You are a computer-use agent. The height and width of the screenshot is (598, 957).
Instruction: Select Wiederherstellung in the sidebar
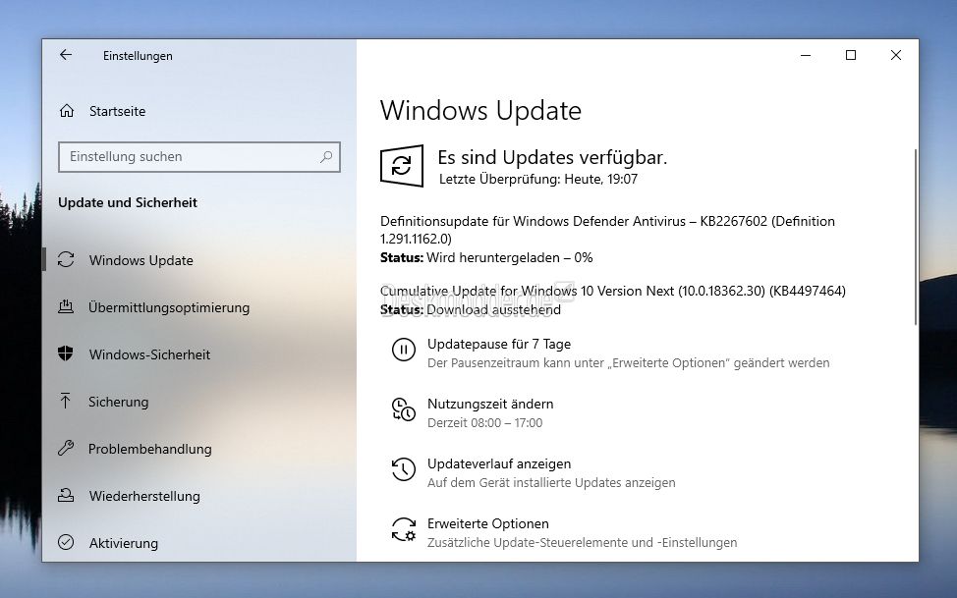pos(144,496)
